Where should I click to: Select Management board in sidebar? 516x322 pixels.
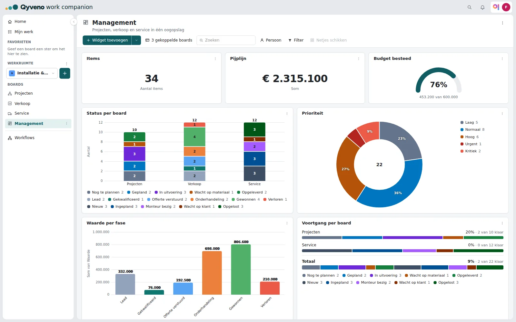(x=38, y=124)
